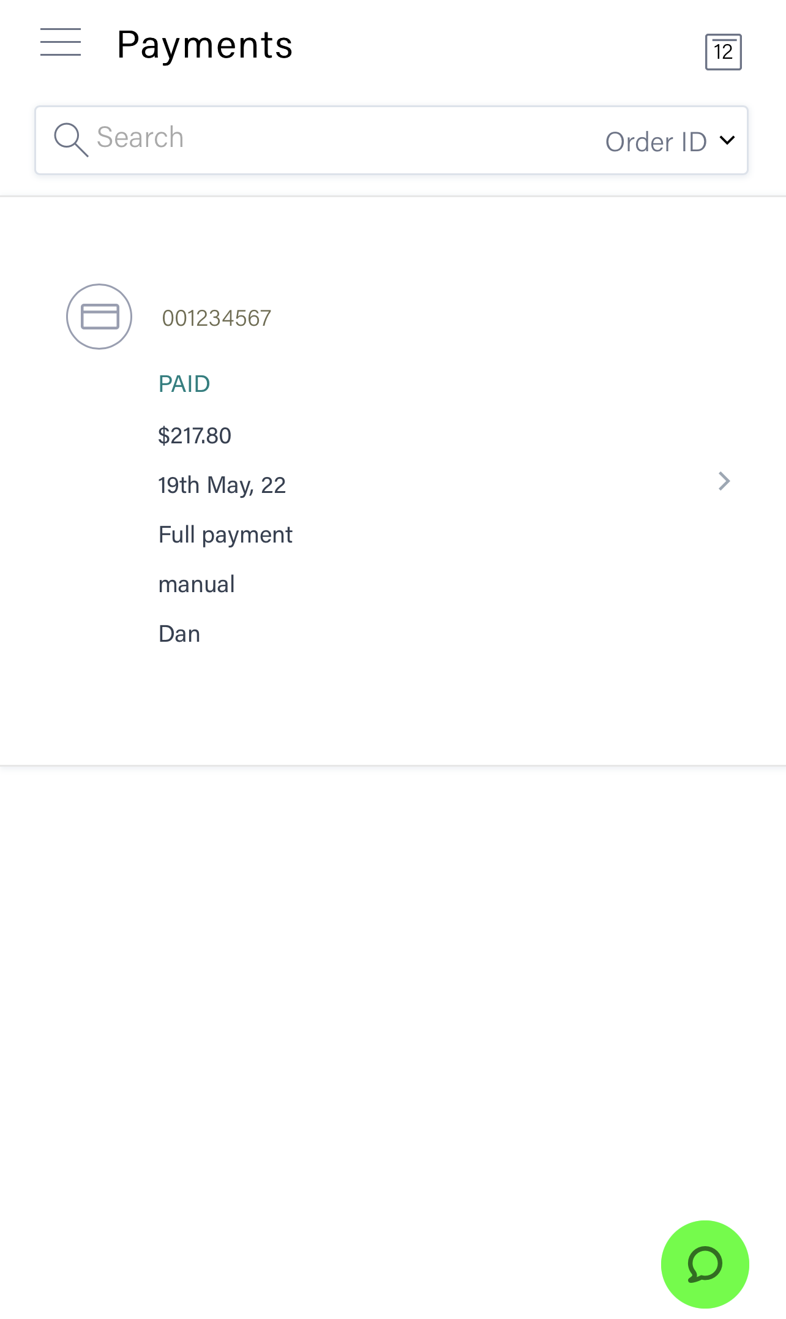Click the Full payment text

pos(225,535)
